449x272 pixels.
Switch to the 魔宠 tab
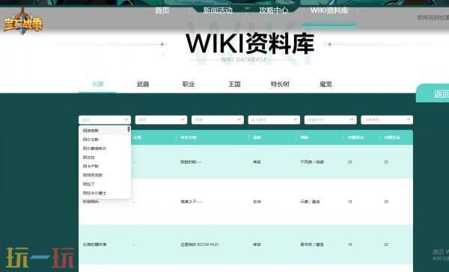326,84
